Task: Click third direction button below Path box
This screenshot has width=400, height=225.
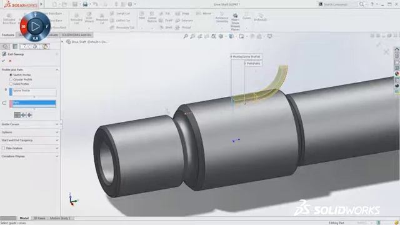Action: click(x=29, y=115)
